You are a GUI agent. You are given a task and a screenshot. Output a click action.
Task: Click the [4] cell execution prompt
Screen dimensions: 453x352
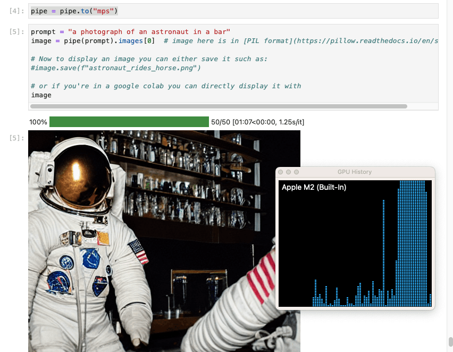pos(17,11)
